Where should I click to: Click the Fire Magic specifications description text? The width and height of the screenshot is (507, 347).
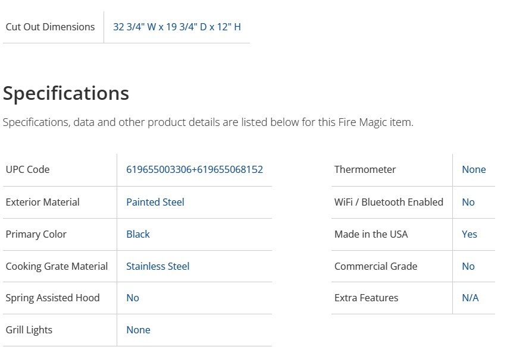point(208,122)
